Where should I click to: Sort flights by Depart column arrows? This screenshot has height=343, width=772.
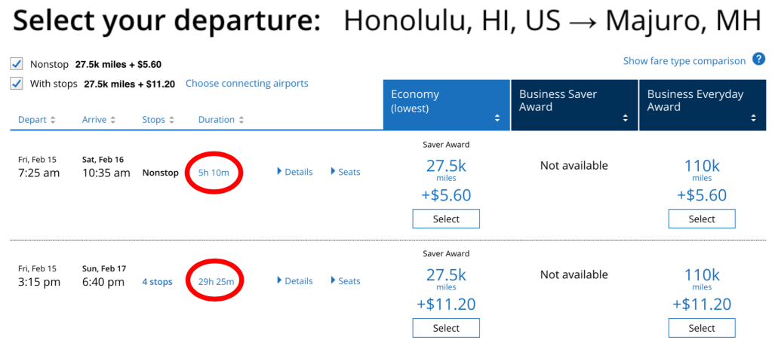[53, 120]
